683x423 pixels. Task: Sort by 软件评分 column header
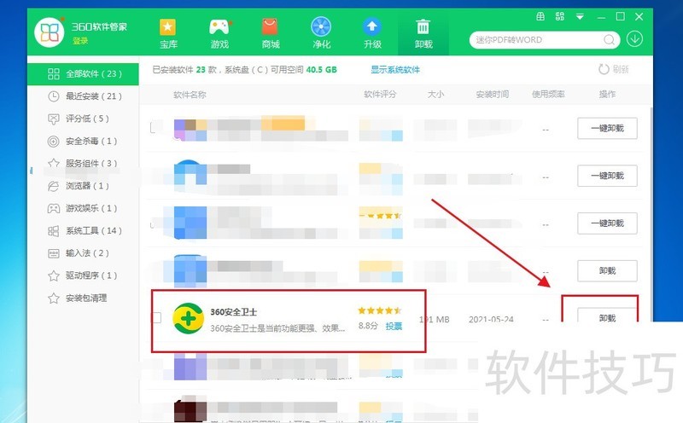380,94
